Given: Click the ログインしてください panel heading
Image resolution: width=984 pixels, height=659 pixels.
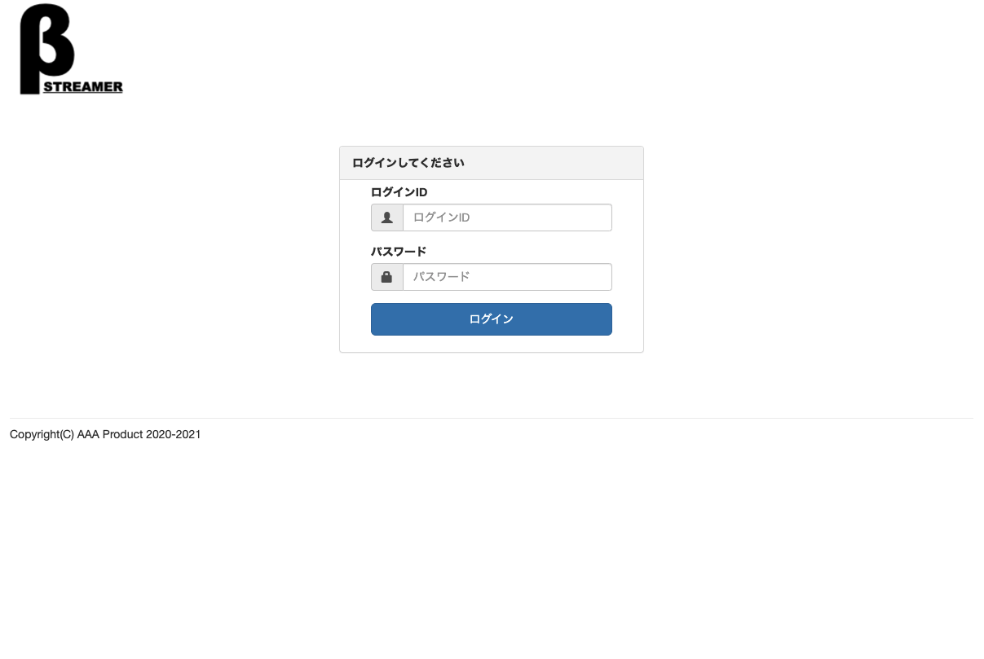Looking at the screenshot, I should 408,163.
